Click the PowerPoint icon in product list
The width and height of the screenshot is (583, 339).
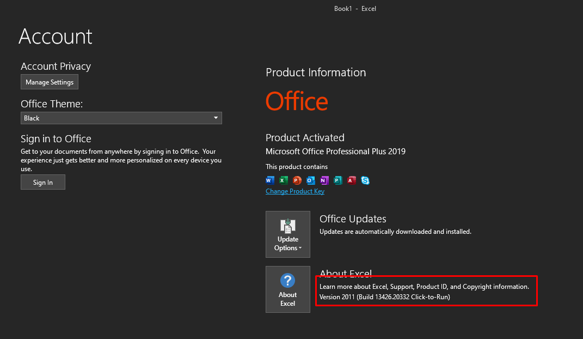(x=297, y=180)
